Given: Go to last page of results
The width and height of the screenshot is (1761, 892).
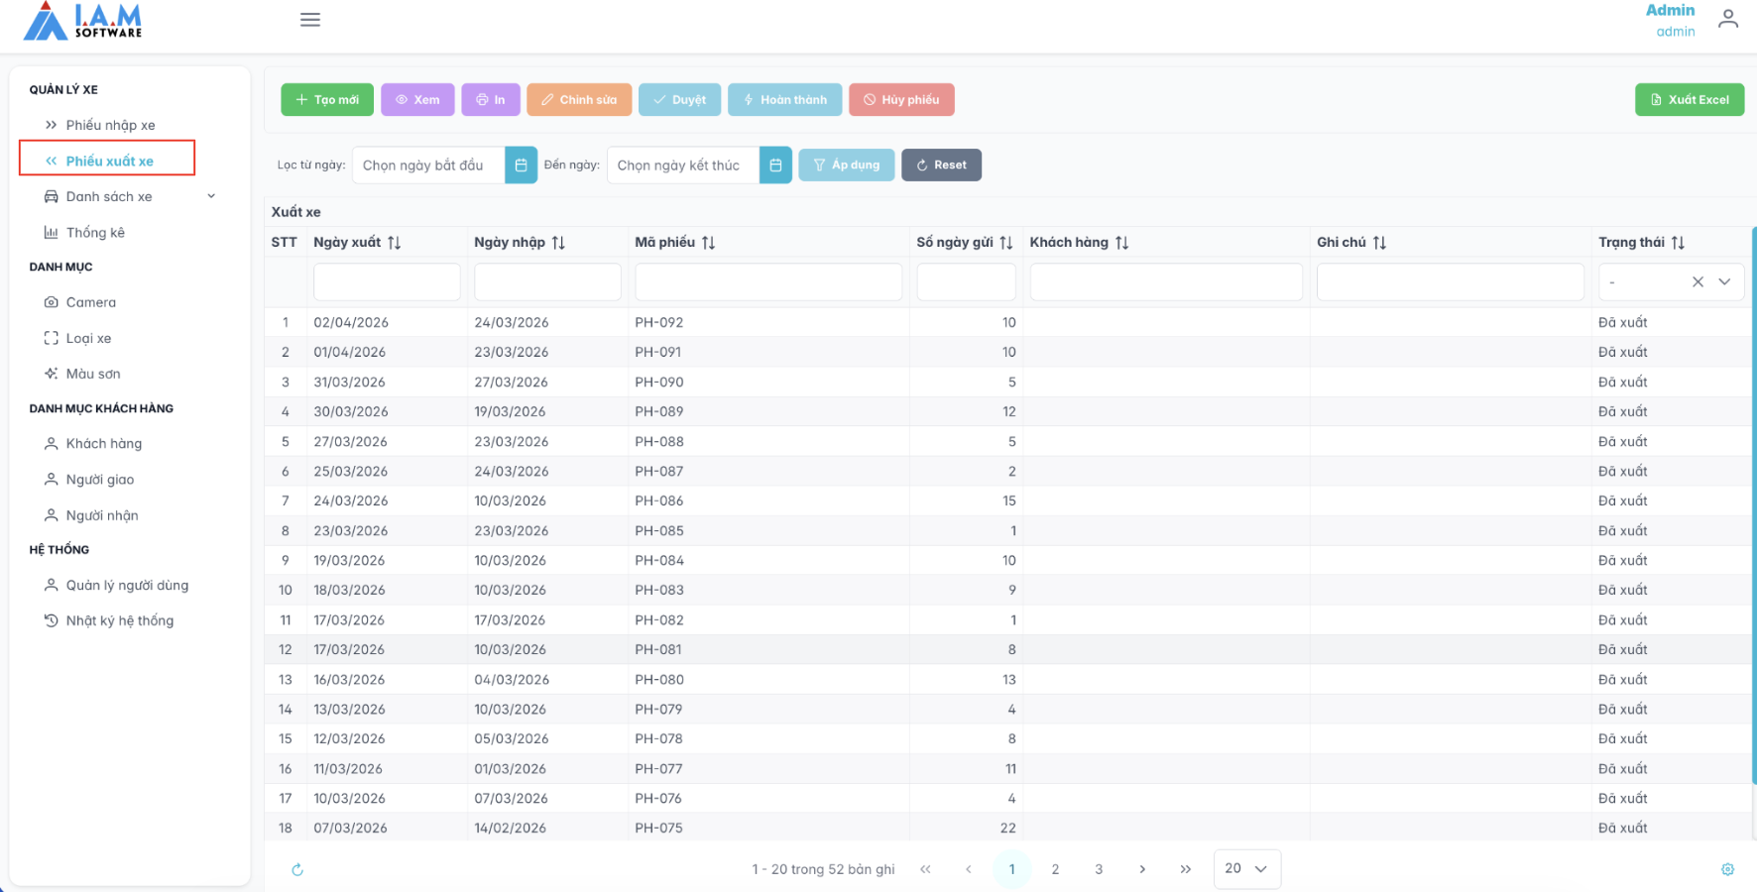Looking at the screenshot, I should click(1186, 869).
